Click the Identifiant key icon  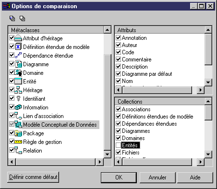click(18, 98)
